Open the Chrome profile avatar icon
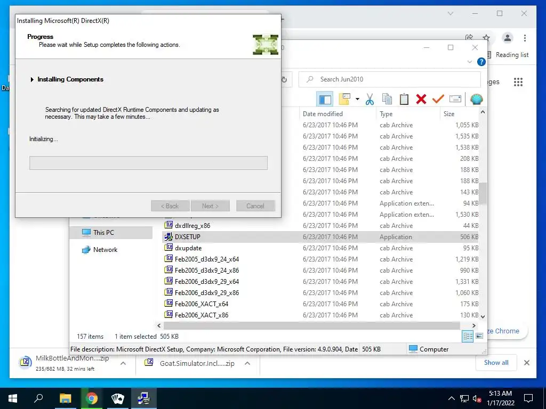 click(x=508, y=38)
